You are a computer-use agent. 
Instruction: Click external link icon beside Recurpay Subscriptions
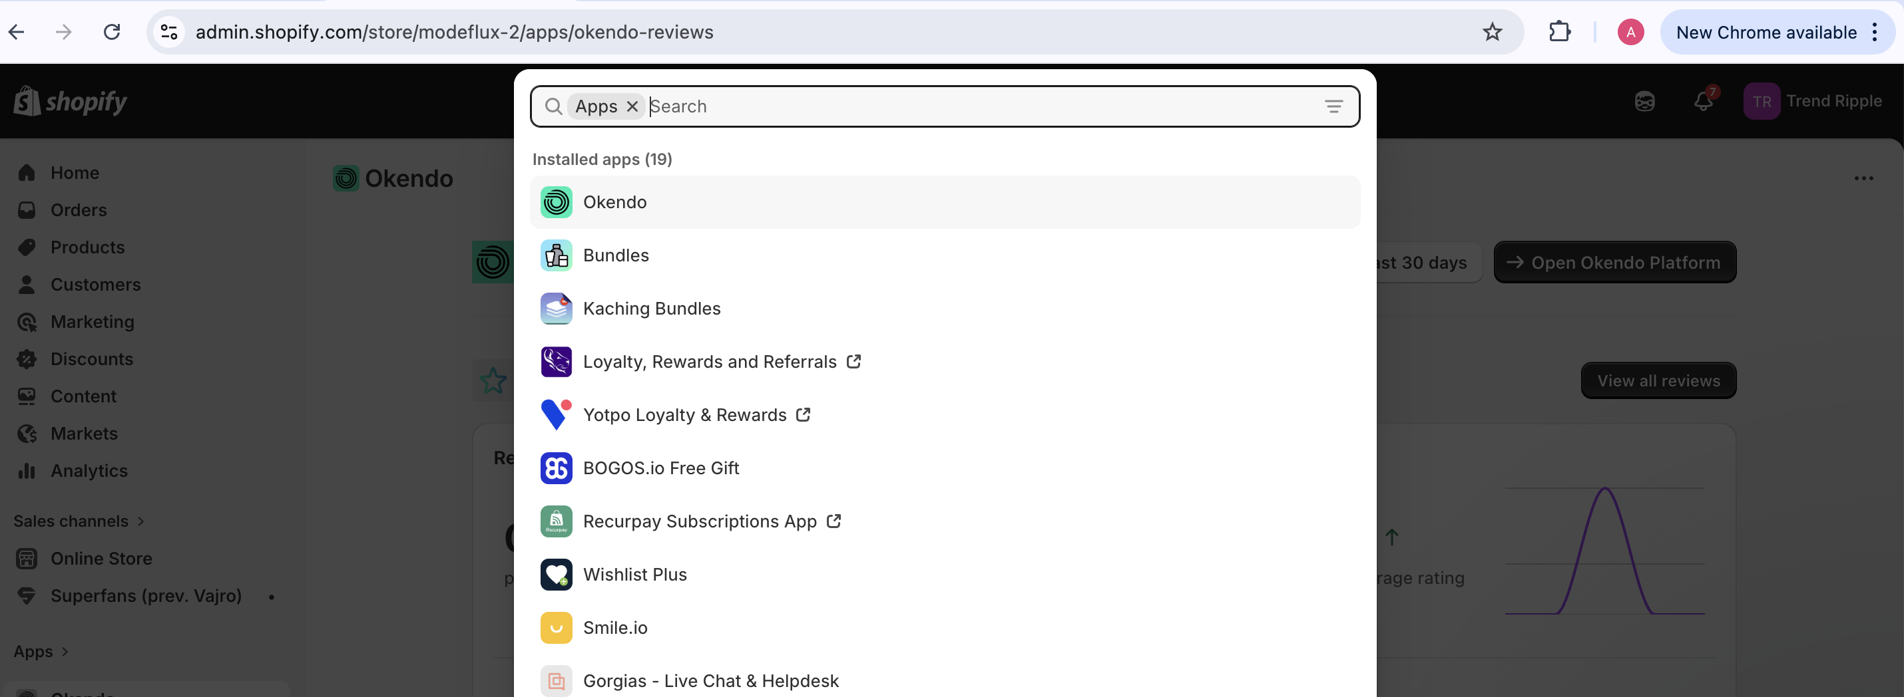click(x=833, y=521)
